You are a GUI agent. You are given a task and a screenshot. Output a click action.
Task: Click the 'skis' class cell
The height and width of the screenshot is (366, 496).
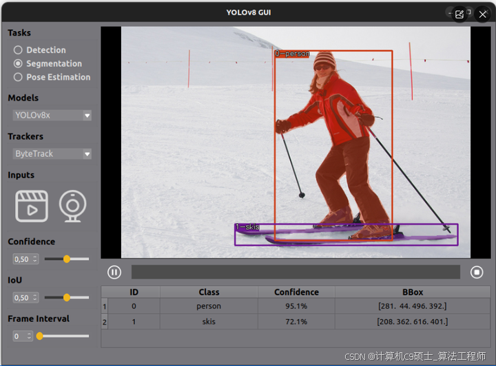click(x=209, y=322)
